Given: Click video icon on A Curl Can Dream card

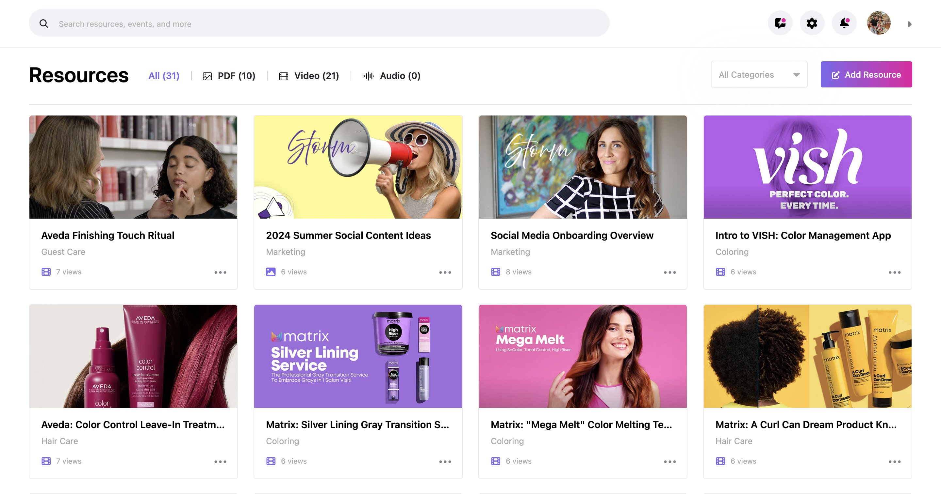Looking at the screenshot, I should point(720,461).
